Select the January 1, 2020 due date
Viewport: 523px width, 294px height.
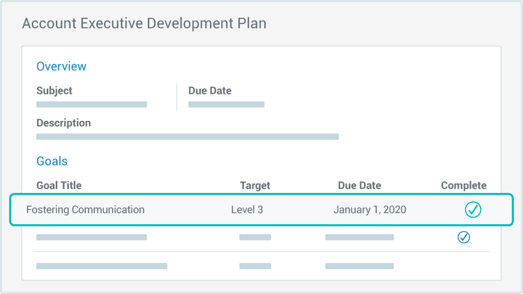pos(370,210)
